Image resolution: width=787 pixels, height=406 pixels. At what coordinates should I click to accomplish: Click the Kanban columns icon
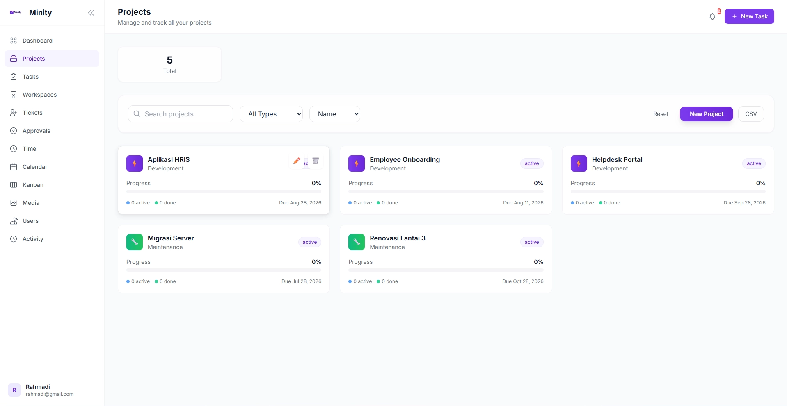[x=14, y=185]
